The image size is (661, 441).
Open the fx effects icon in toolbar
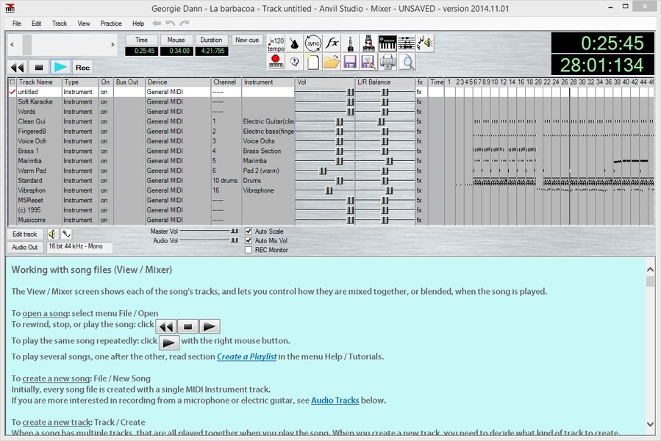pyautogui.click(x=332, y=43)
